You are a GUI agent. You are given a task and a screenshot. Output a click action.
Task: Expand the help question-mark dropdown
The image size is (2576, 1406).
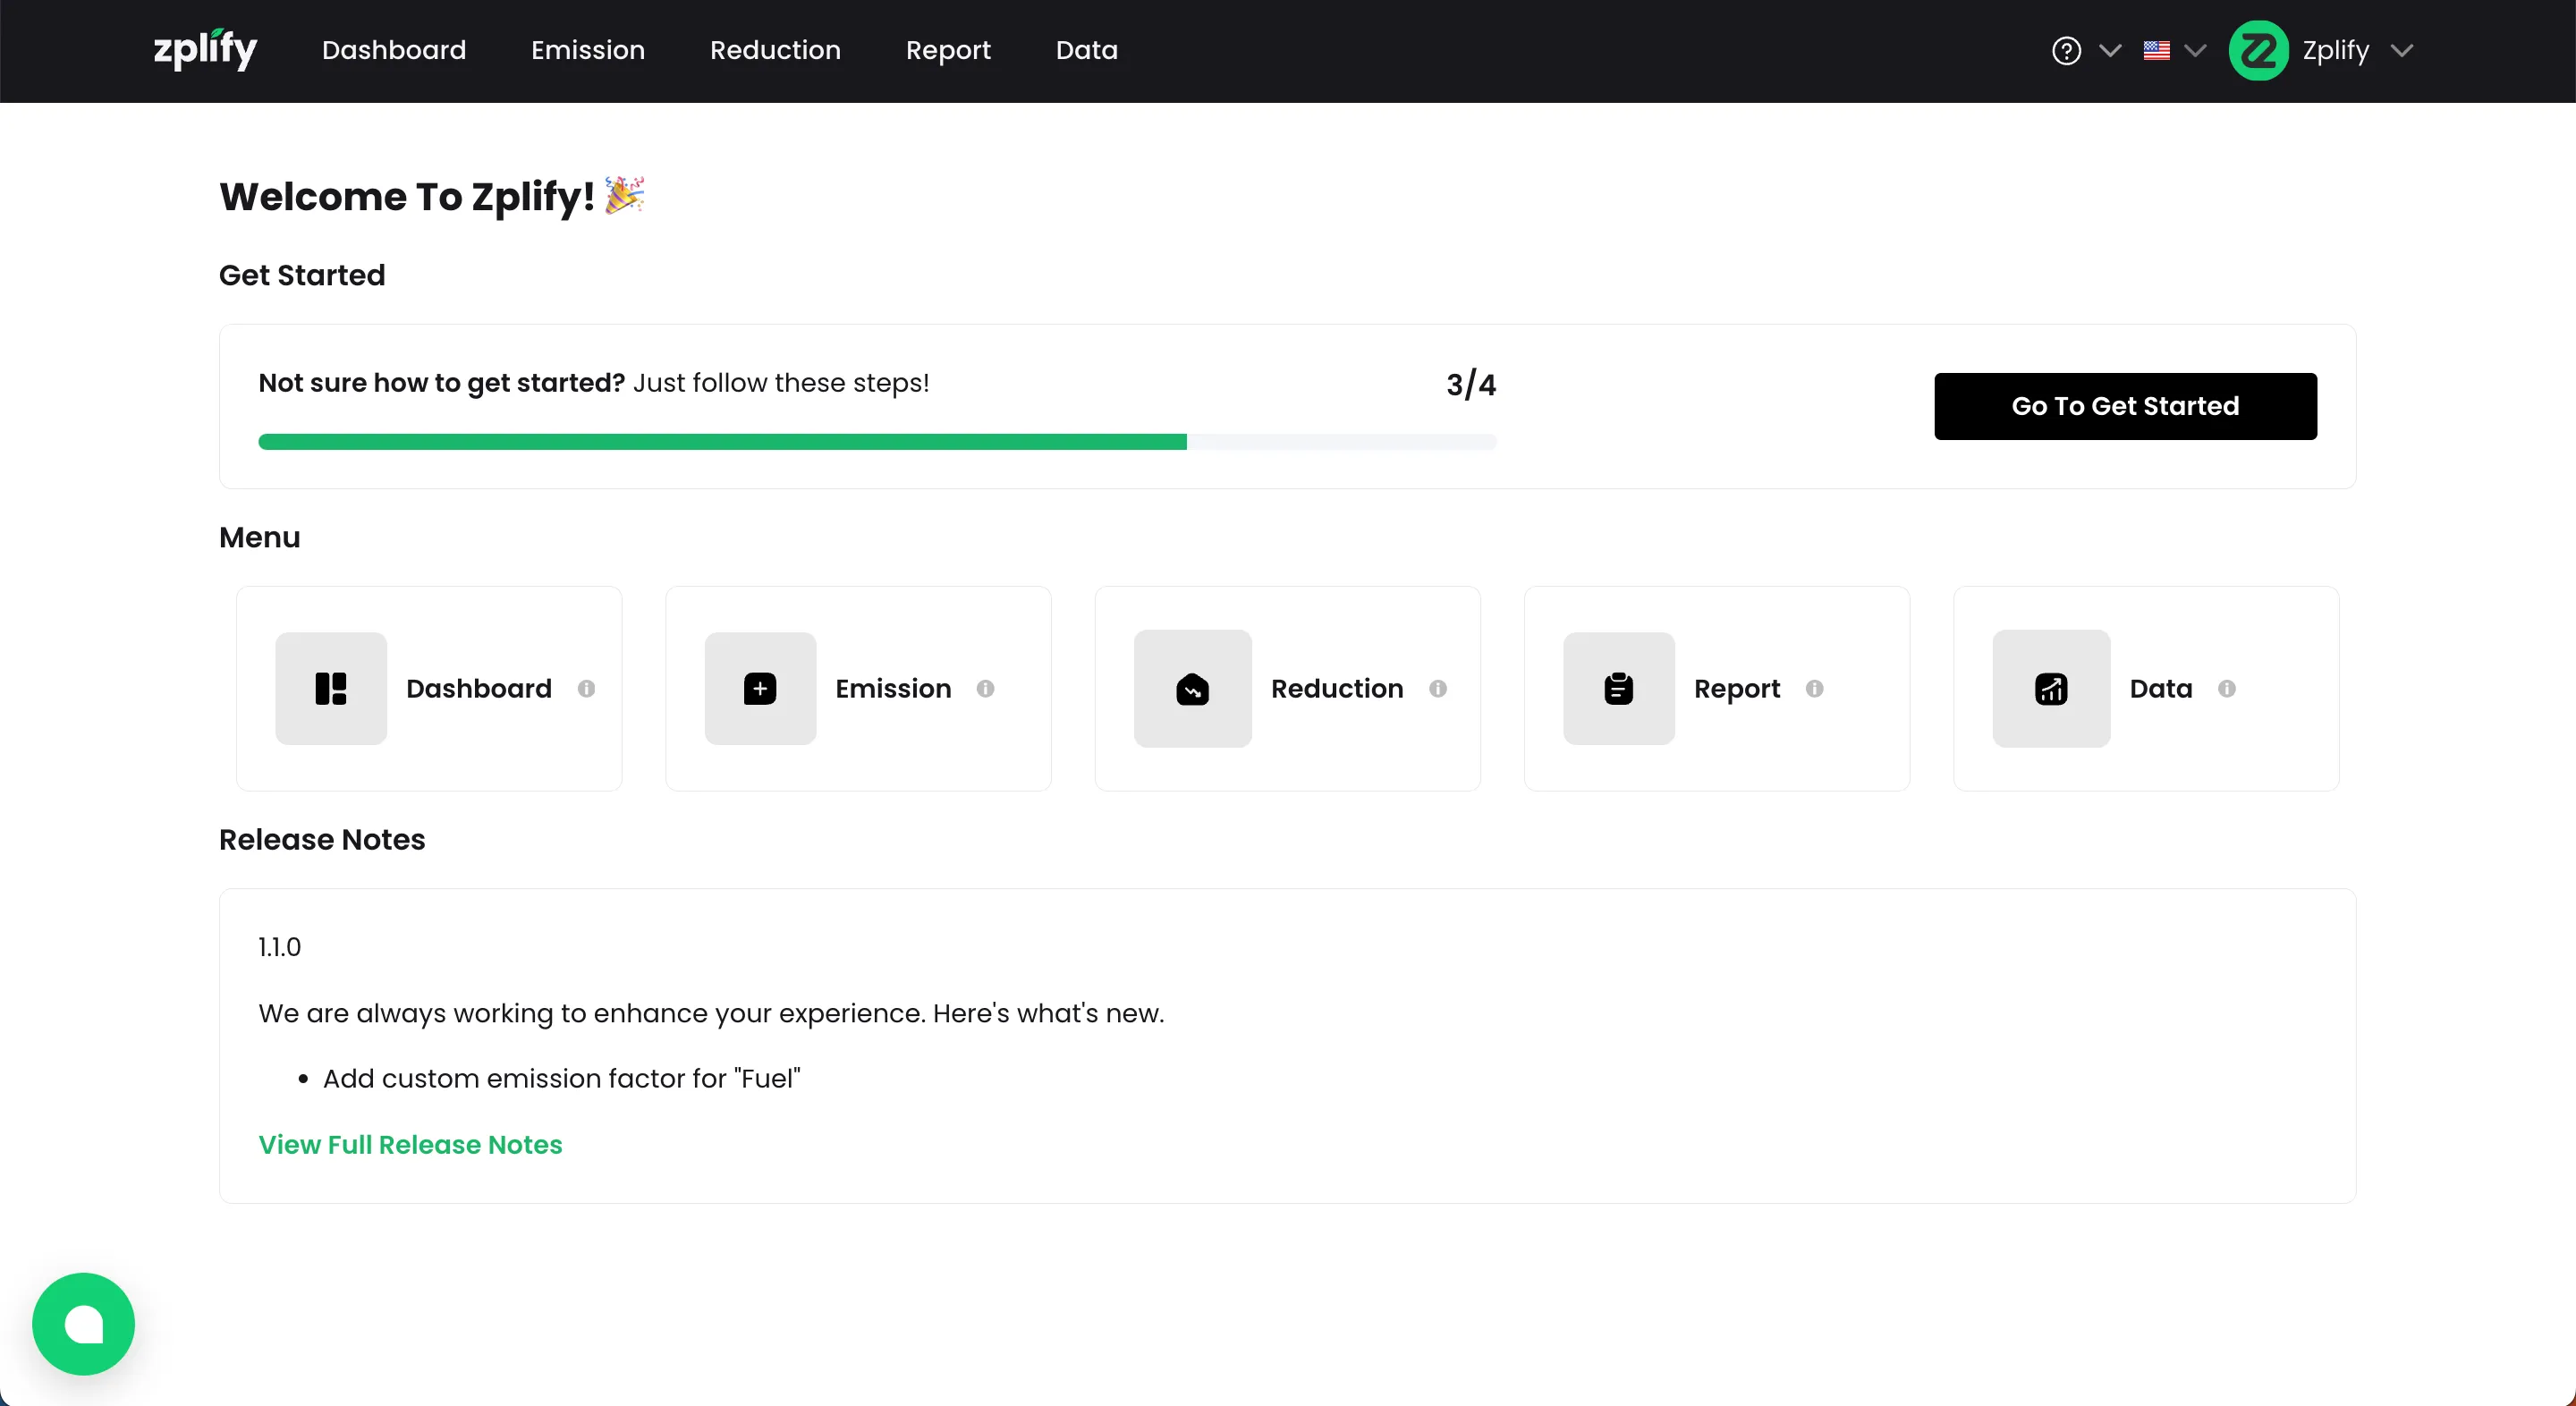point(2085,50)
